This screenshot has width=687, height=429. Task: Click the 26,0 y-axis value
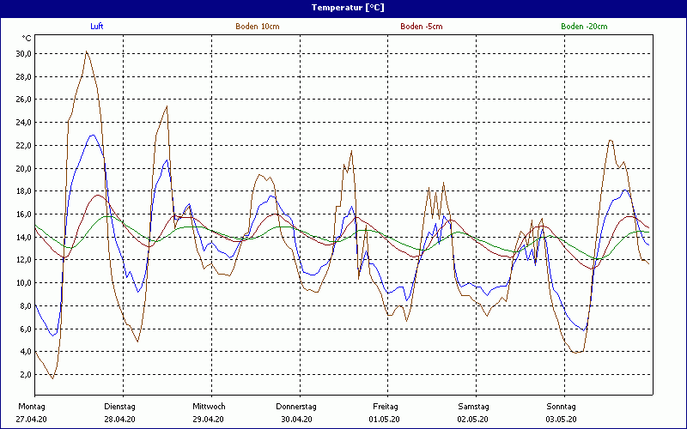[23, 100]
